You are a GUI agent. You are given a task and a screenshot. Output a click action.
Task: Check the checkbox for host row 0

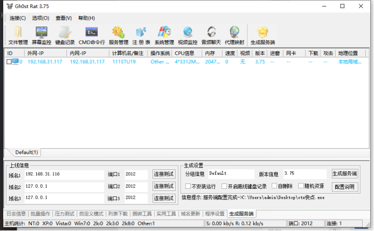pyautogui.click(x=9, y=62)
